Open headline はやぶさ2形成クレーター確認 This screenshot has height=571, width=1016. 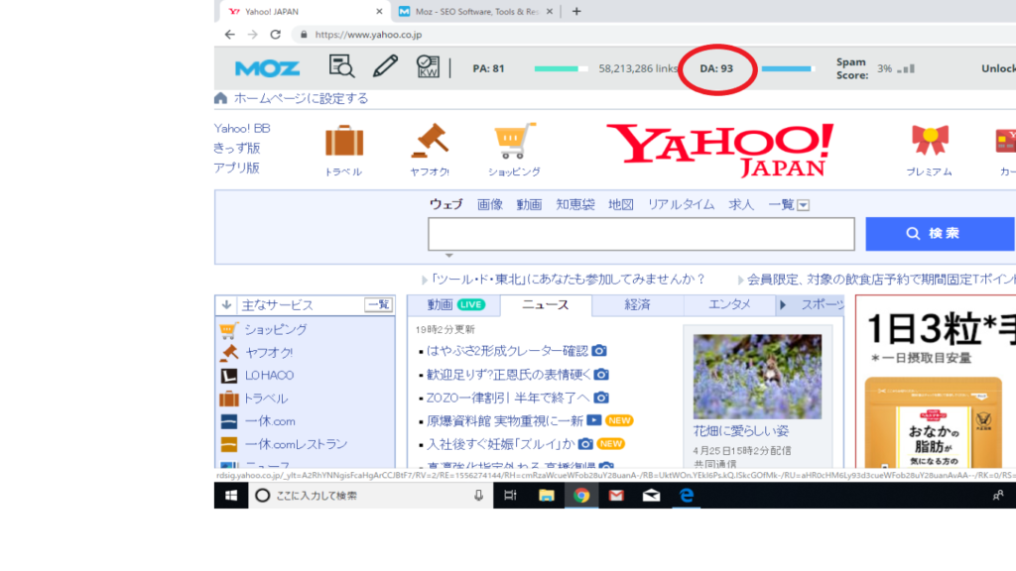(x=507, y=351)
